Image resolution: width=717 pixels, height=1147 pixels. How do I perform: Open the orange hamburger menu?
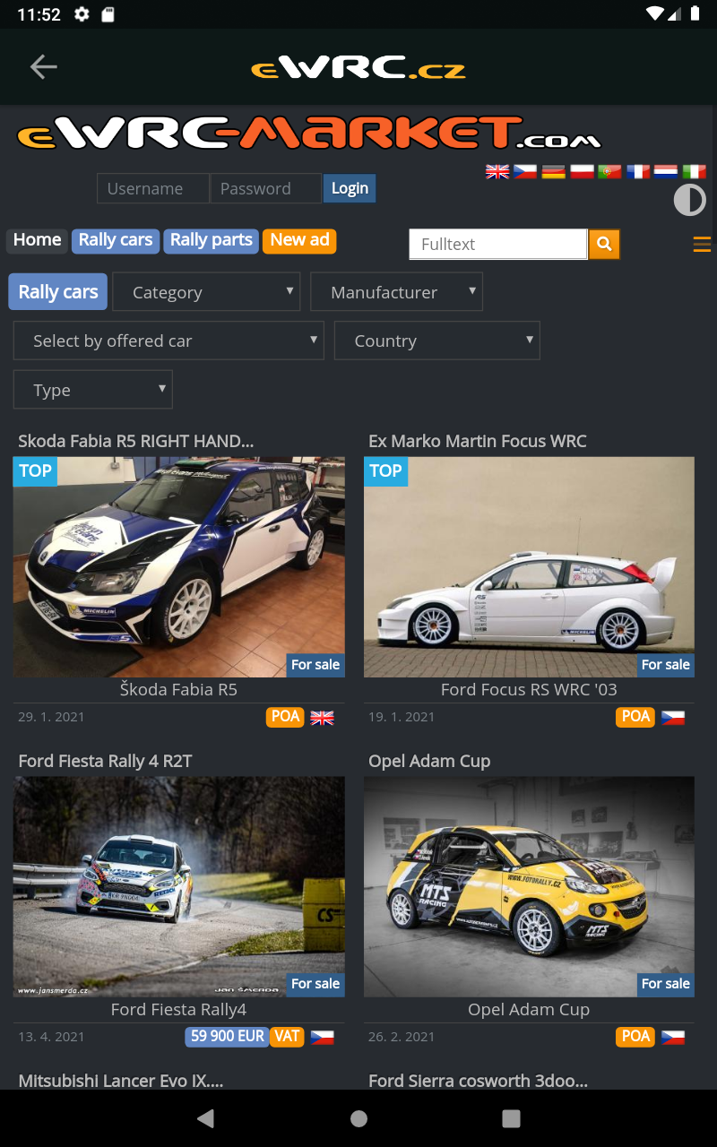[x=702, y=244]
